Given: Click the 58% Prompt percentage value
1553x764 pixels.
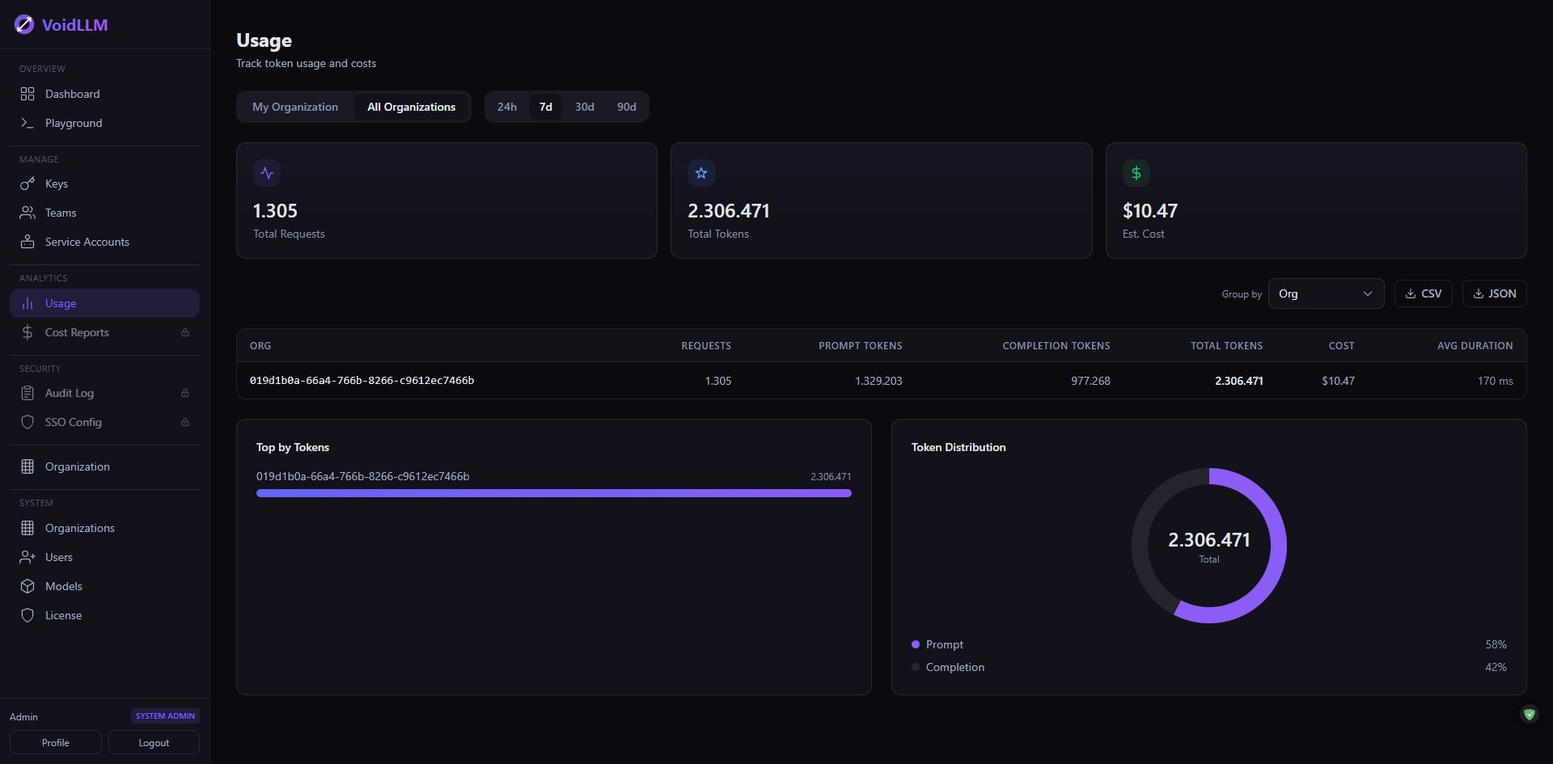Looking at the screenshot, I should tap(1496, 644).
